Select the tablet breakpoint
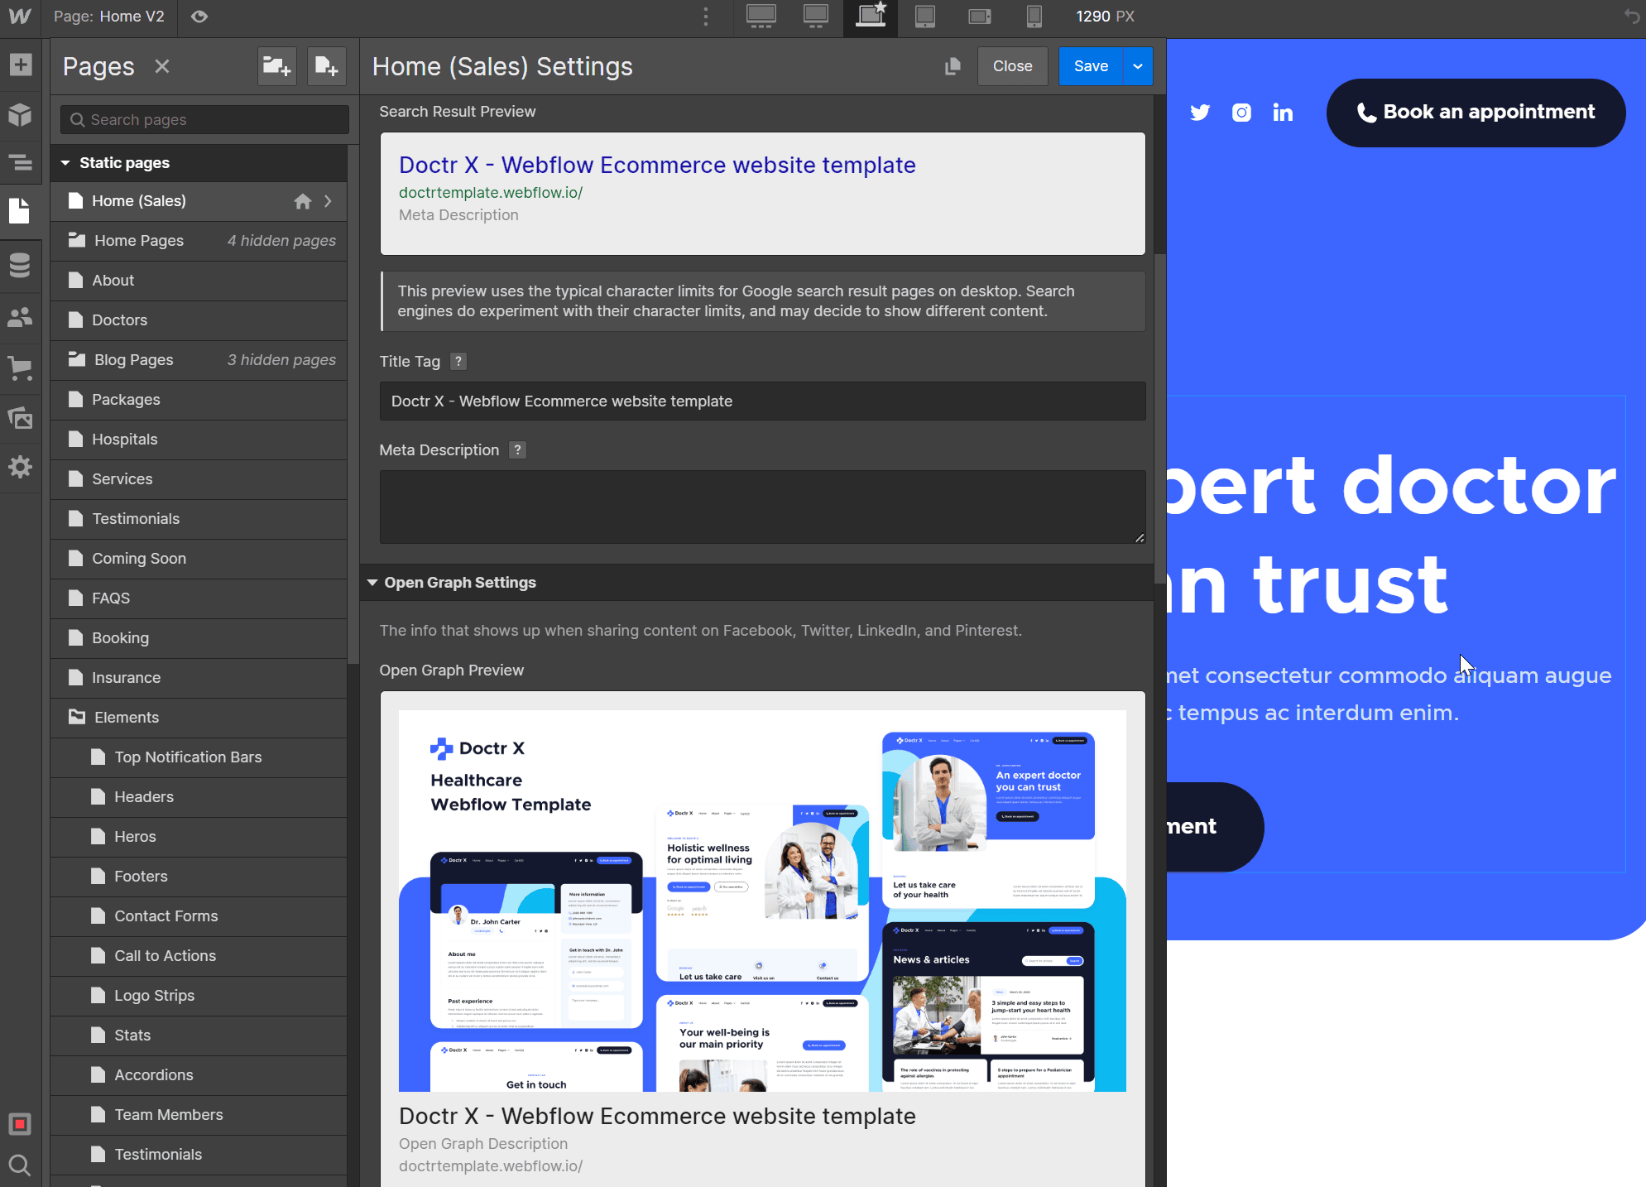1646x1187 pixels. (924, 17)
